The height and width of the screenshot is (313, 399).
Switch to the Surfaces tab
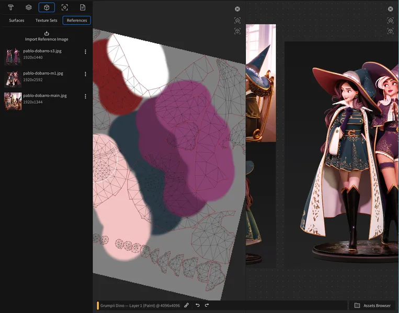(x=17, y=20)
